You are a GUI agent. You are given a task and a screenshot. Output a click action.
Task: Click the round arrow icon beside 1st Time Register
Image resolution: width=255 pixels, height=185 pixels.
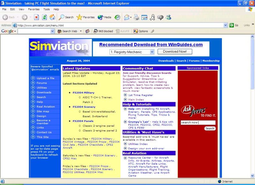[125, 95]
